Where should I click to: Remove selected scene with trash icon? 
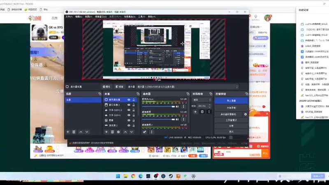74,132
